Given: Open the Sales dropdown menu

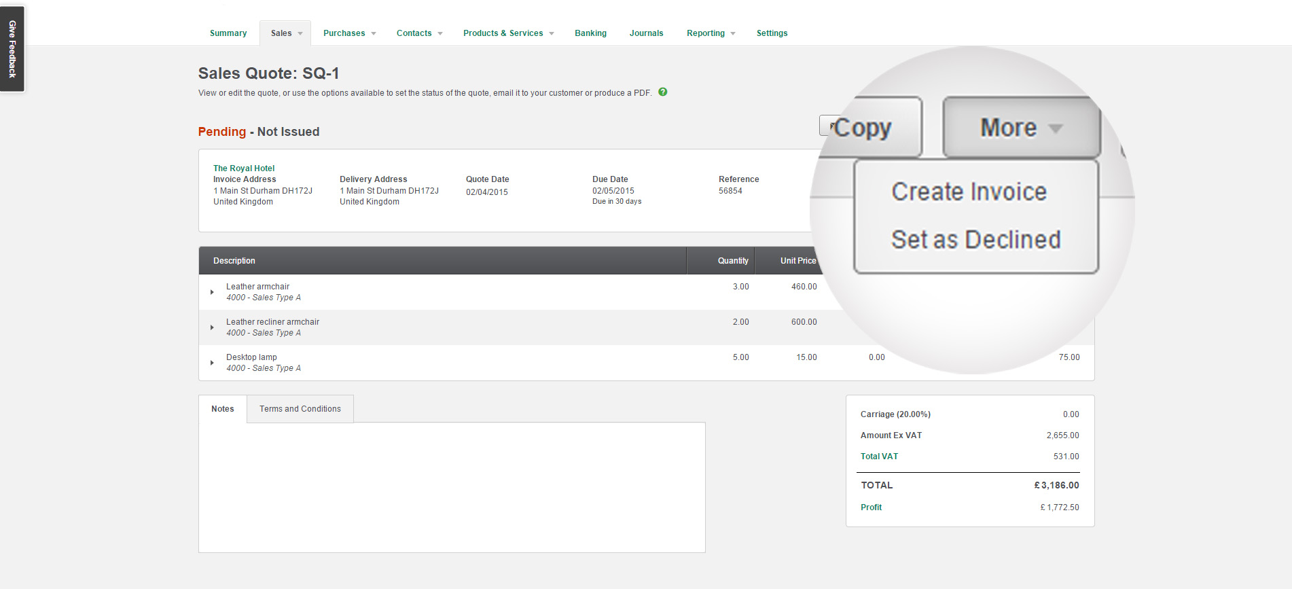Looking at the screenshot, I should pyautogui.click(x=285, y=33).
